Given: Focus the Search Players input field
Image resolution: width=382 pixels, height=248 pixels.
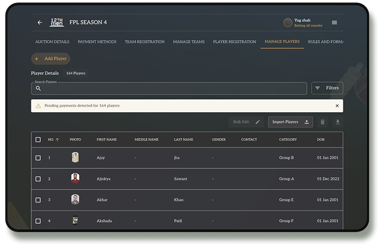Looking at the screenshot, I should pos(171,88).
